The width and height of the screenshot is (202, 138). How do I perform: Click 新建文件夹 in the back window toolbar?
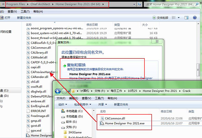point(24,18)
